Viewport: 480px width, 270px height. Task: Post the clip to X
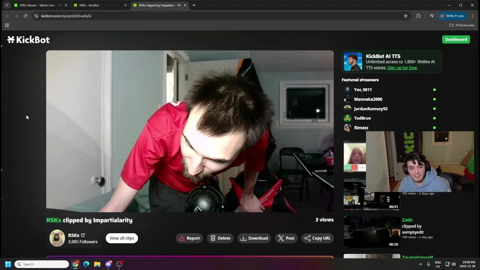coord(286,238)
